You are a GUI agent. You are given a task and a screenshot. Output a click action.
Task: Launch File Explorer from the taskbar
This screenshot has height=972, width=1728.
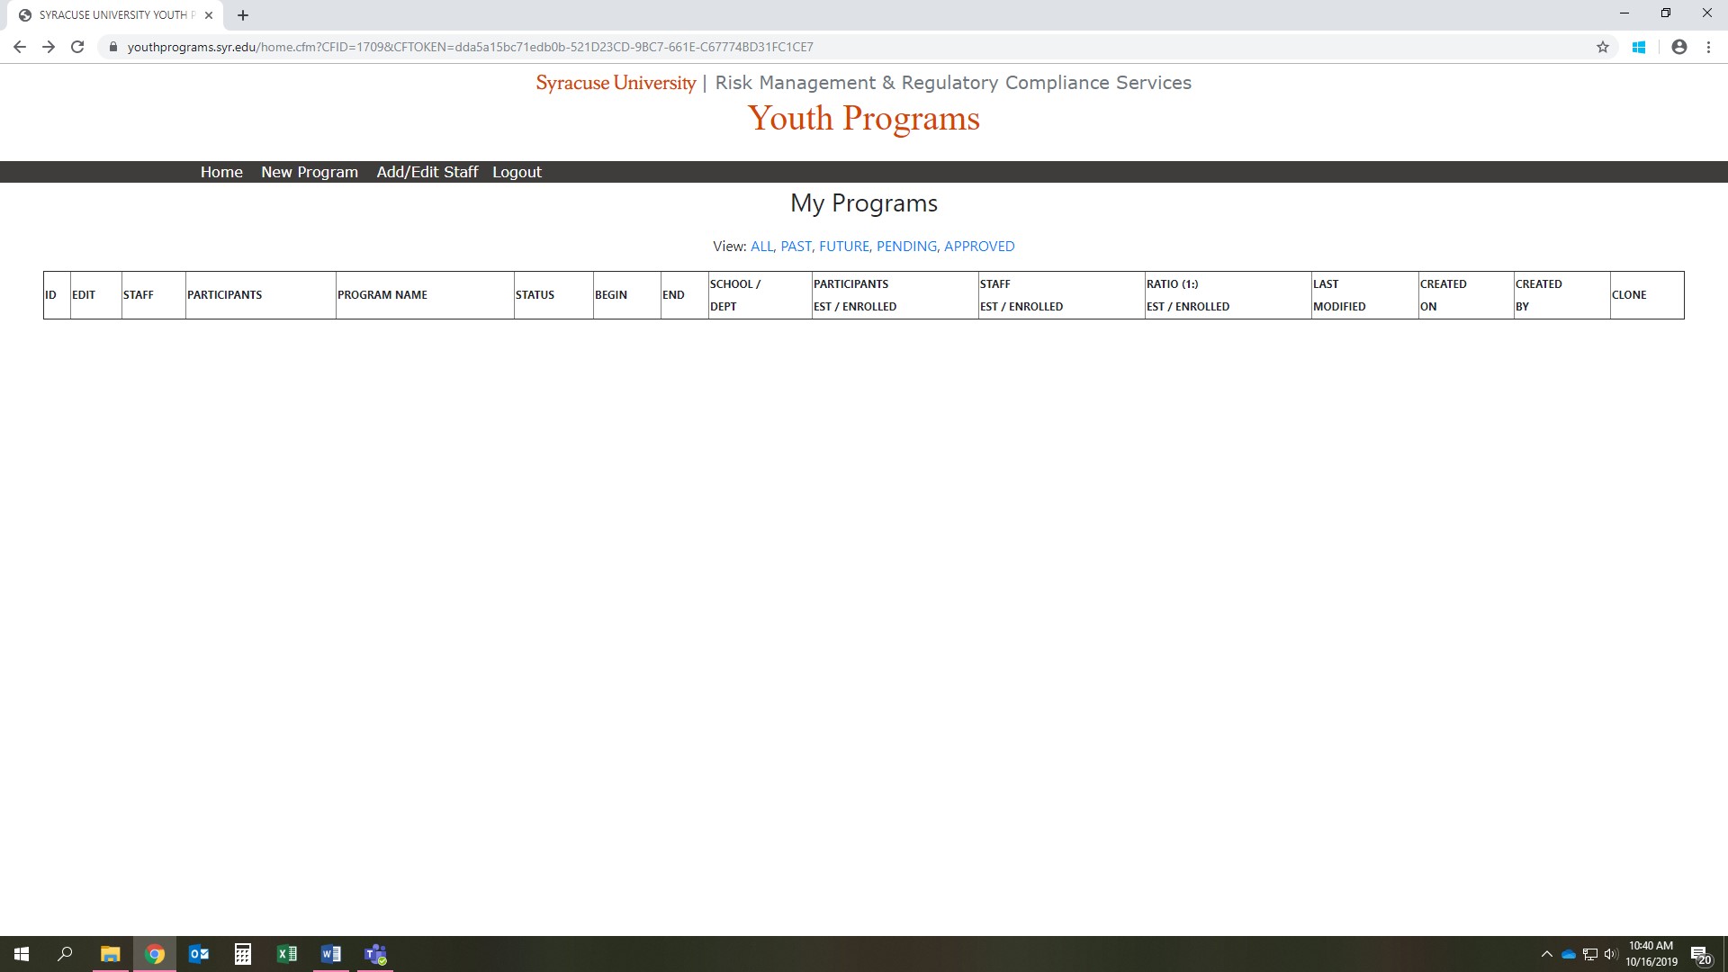(111, 954)
